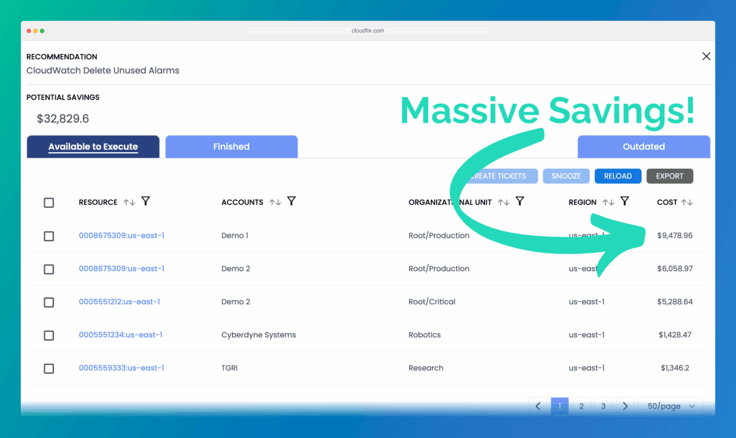Go to page 1
Image resolution: width=736 pixels, height=438 pixels.
559,406
